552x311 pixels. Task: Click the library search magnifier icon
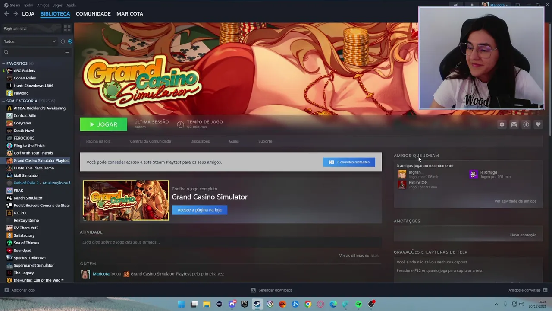[x=6, y=52]
